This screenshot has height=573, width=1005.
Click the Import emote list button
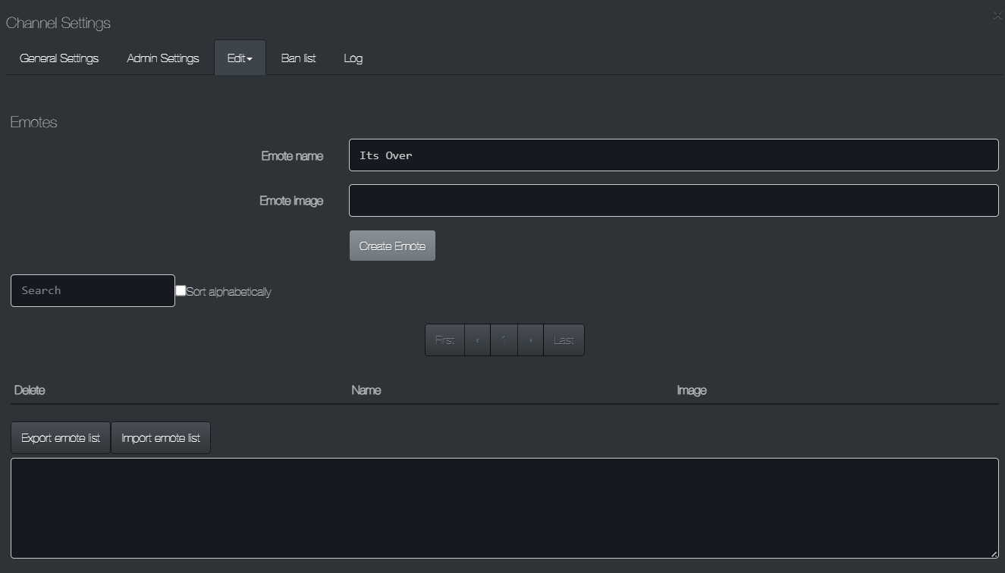(161, 438)
